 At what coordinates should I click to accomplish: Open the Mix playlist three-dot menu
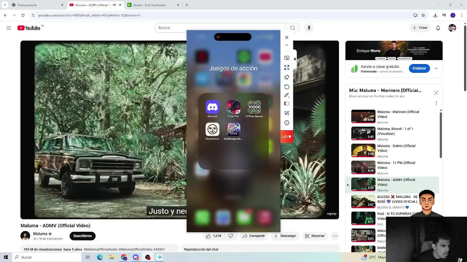pos(436,103)
